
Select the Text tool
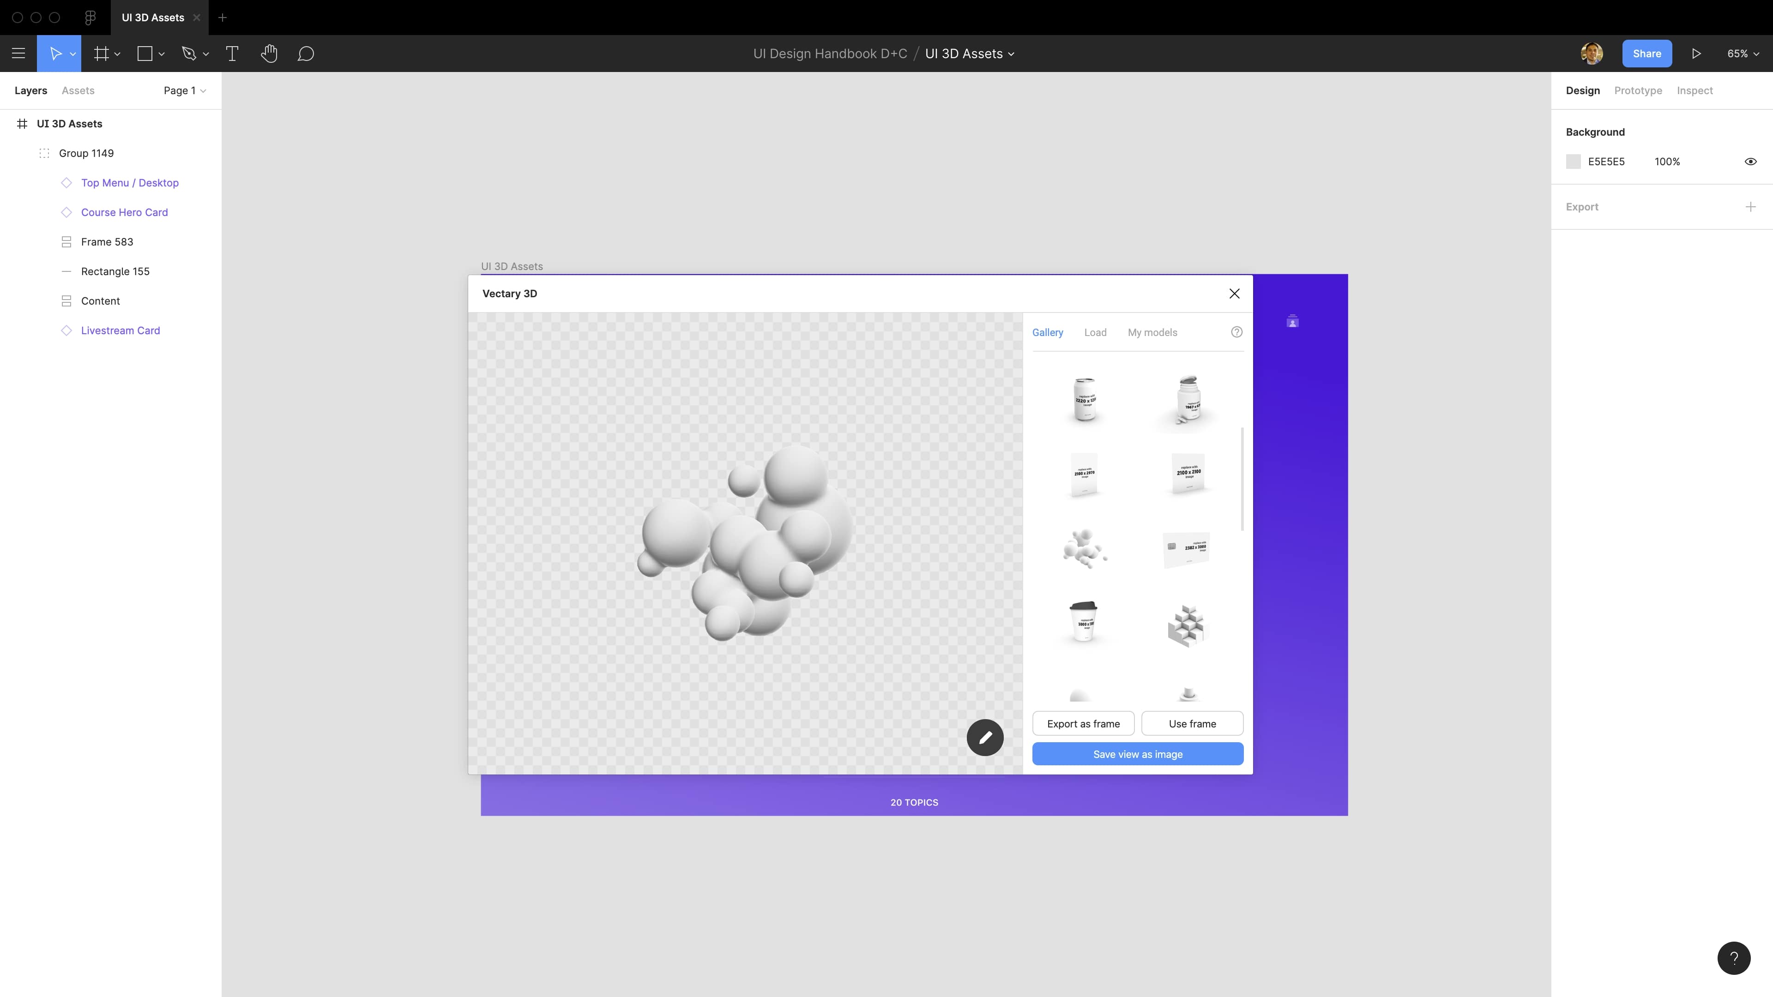232,53
